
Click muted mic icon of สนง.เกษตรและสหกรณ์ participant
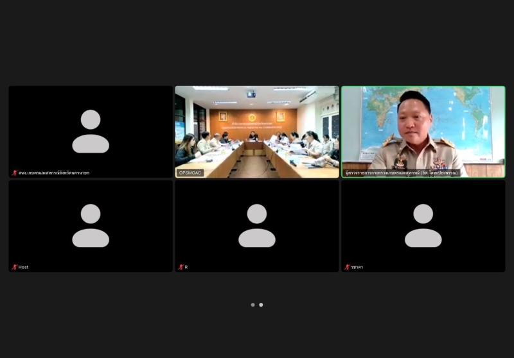14,173
